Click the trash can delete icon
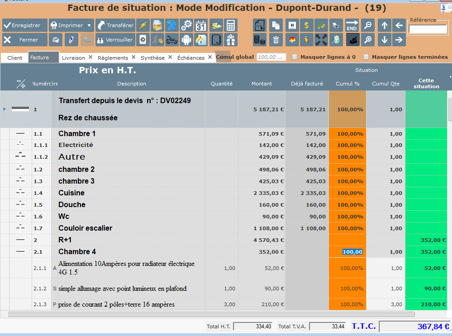The height and width of the screenshot is (336, 452). [x=276, y=40]
